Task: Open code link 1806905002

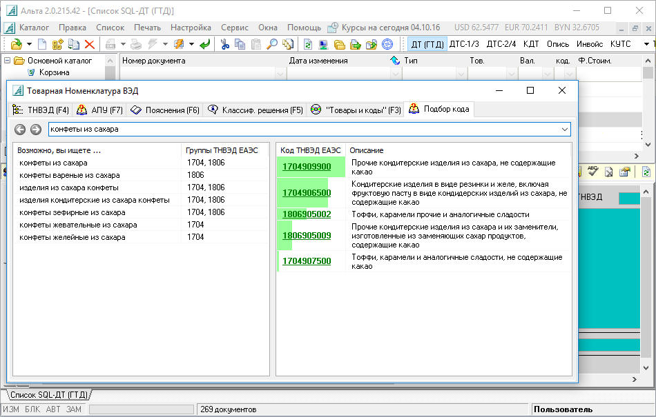Action: click(307, 214)
